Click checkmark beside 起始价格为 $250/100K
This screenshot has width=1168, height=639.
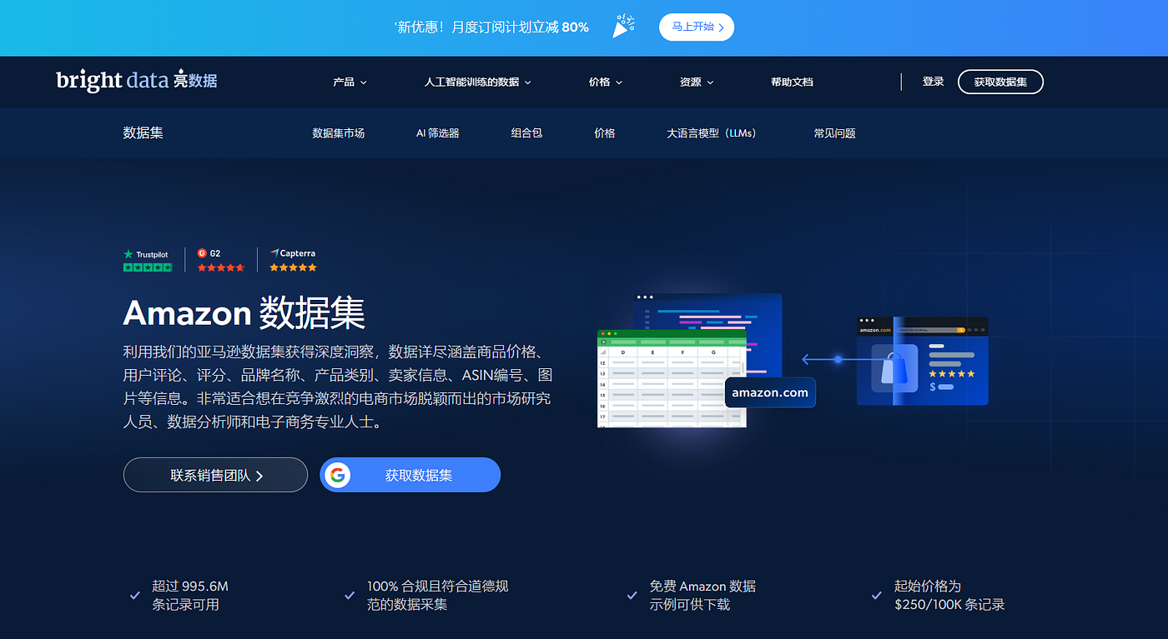pyautogui.click(x=877, y=596)
